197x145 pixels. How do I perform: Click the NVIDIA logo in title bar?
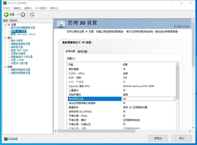[x=5, y=3]
